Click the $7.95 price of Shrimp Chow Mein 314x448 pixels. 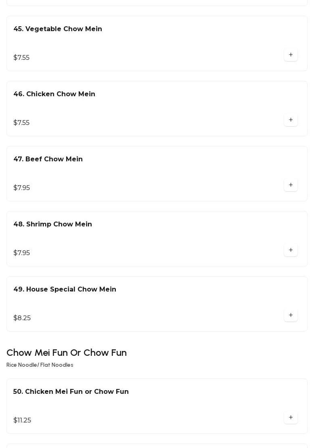(x=22, y=253)
